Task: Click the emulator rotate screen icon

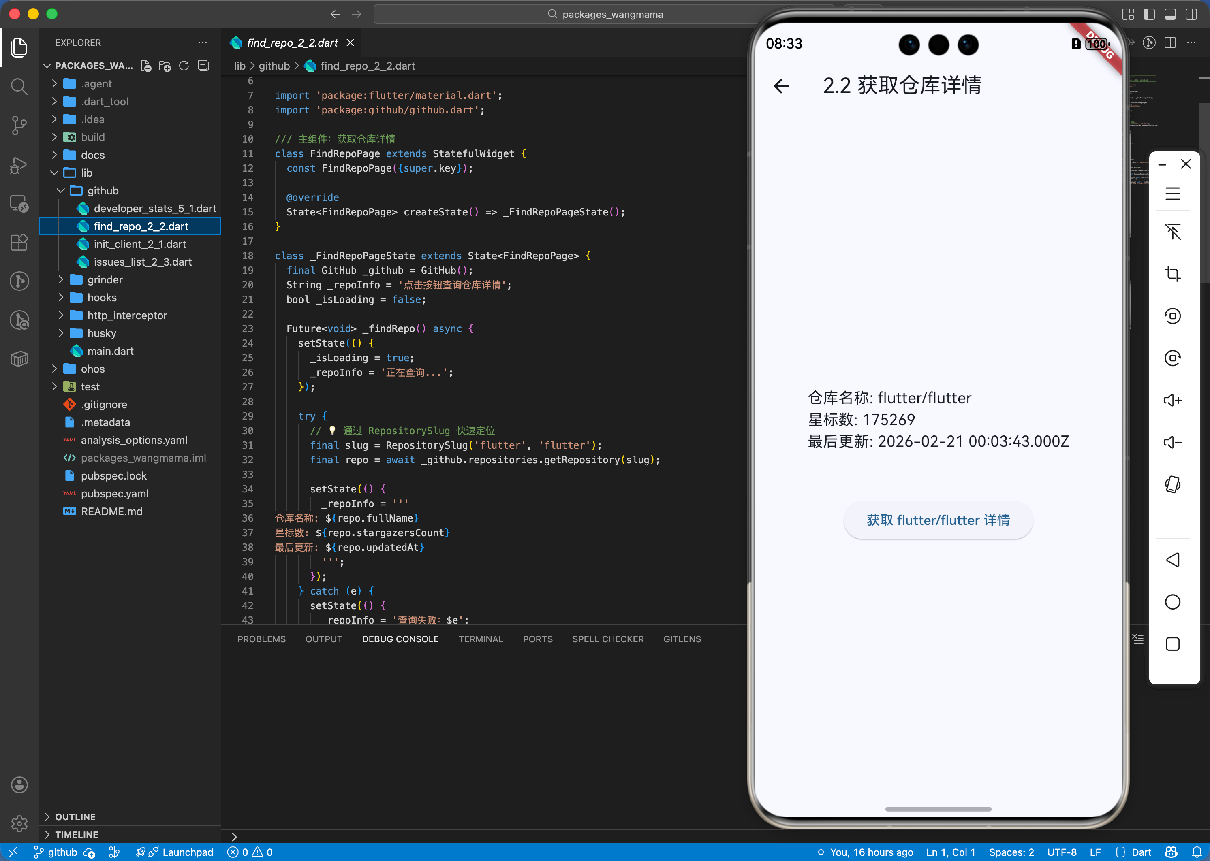Action: [x=1172, y=485]
